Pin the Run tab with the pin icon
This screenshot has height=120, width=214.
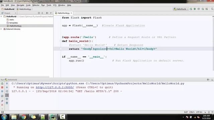point(2,101)
